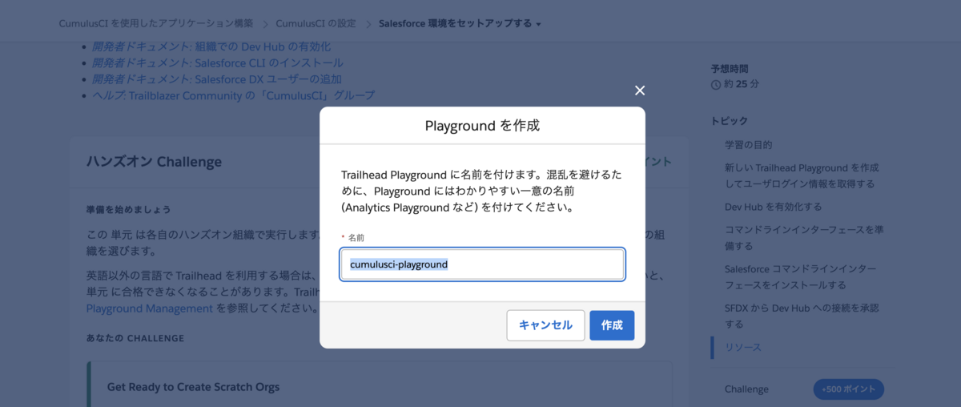
Task: Select リソース topic in sidebar
Action: pos(743,347)
